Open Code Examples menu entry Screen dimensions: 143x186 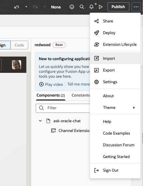point(115,133)
